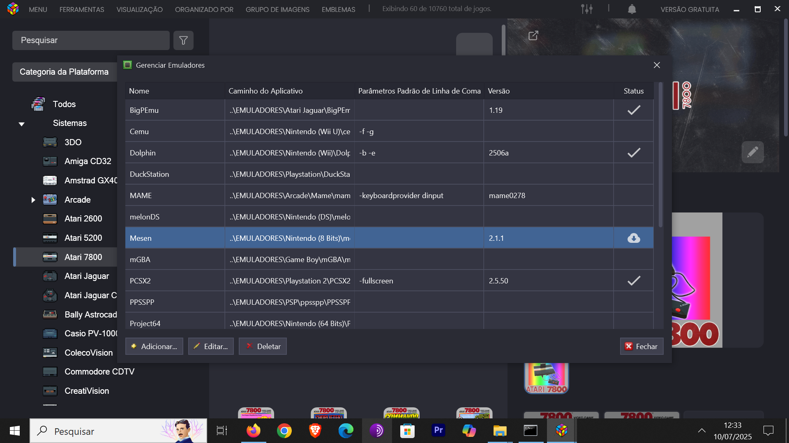Click the Adicionar... button
Viewport: 789px width, 443px height.
(x=154, y=346)
